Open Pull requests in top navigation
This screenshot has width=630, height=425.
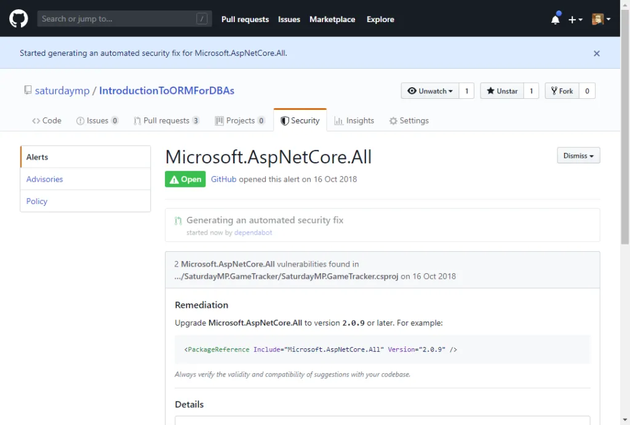245,19
